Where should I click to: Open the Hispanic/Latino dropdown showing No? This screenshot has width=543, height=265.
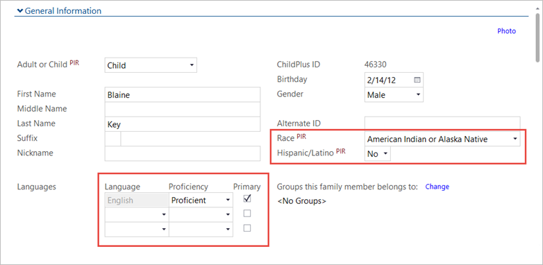pos(378,154)
